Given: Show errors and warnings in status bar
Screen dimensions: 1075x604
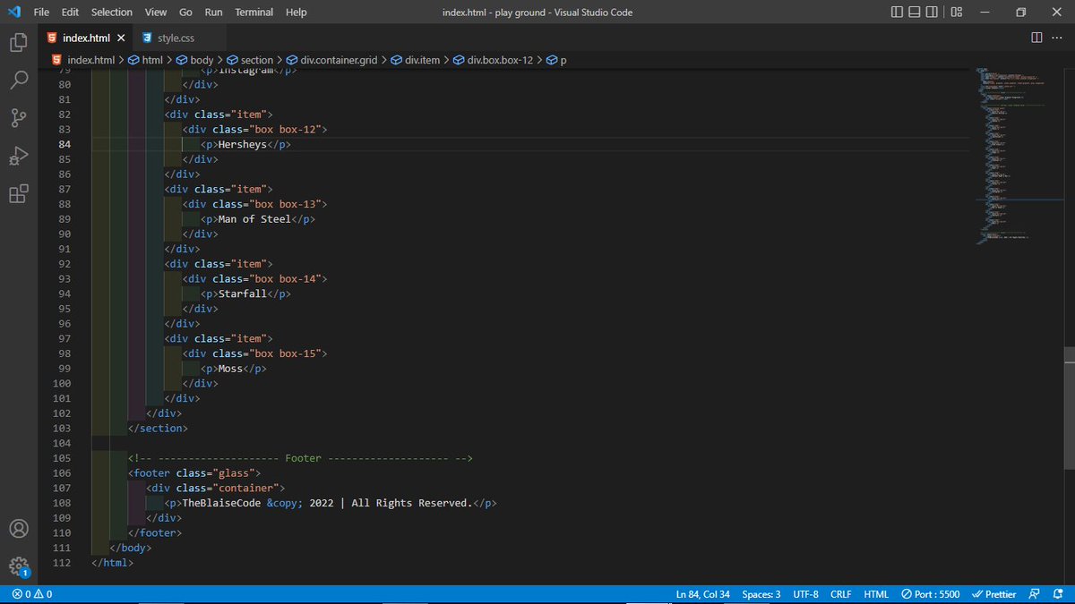Looking at the screenshot, I should pos(32,594).
